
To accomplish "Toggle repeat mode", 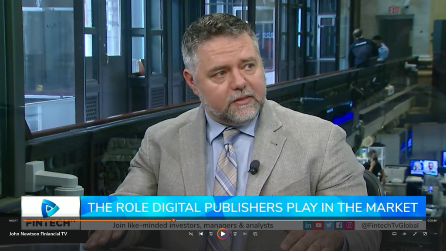I will point(255,234).
